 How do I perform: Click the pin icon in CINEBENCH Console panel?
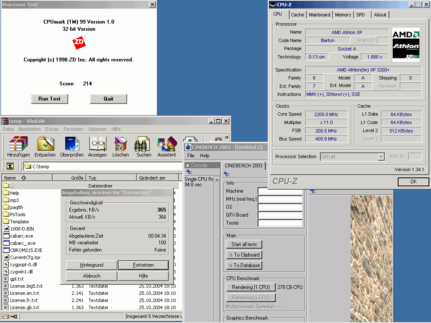pos(189,172)
